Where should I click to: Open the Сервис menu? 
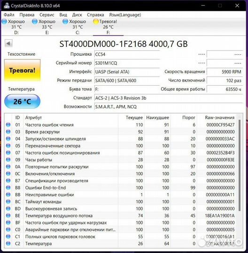tap(47, 15)
